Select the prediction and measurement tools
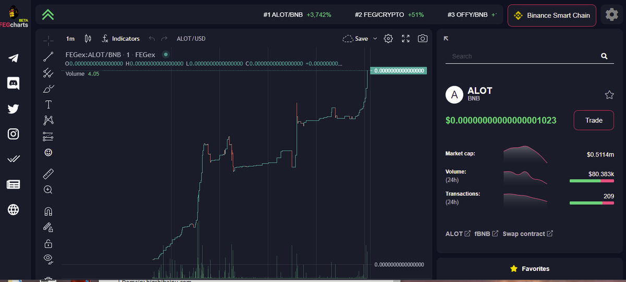 click(48, 137)
